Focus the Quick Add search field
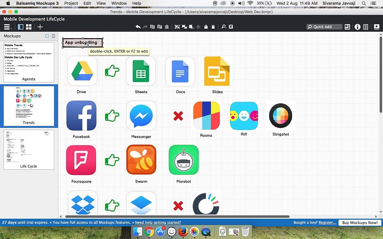This screenshot has width=383, height=239. click(x=324, y=27)
